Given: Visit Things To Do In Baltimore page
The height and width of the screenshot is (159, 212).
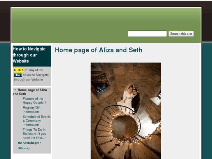Looking at the screenshot, I should click(34, 134).
